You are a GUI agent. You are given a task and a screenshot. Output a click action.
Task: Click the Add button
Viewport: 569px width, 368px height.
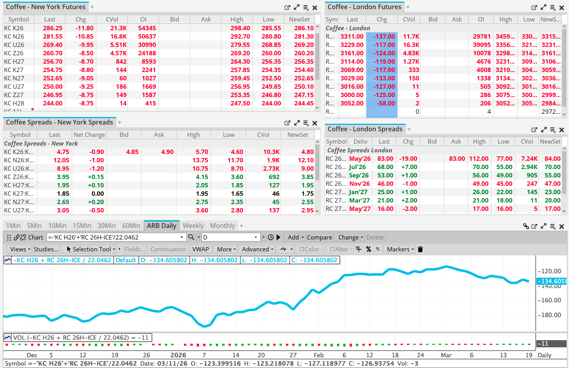tap(293, 237)
